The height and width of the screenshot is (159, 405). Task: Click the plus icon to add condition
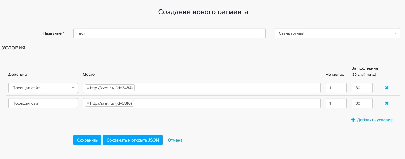[353, 120]
